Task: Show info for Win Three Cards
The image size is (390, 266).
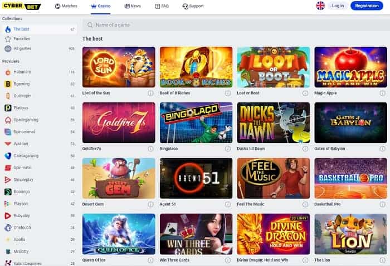Action: [228, 260]
